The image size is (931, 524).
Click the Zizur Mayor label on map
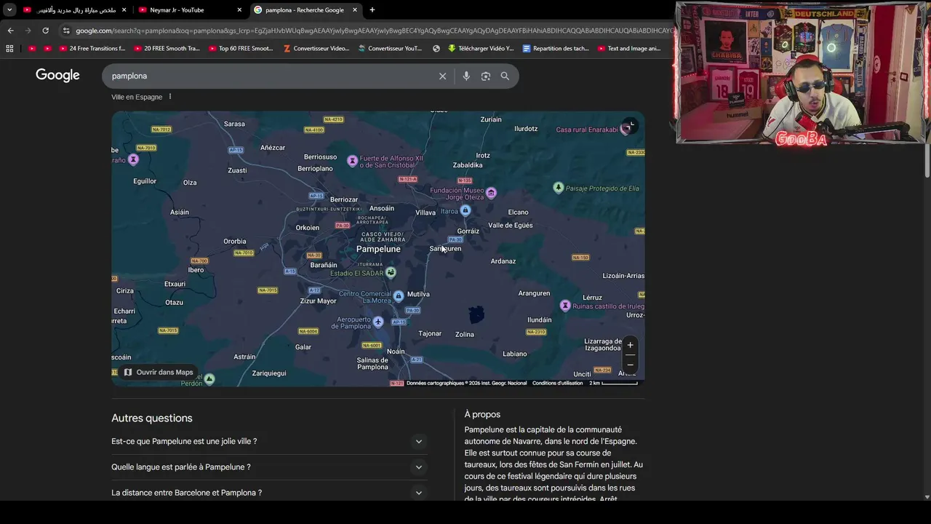click(x=319, y=301)
